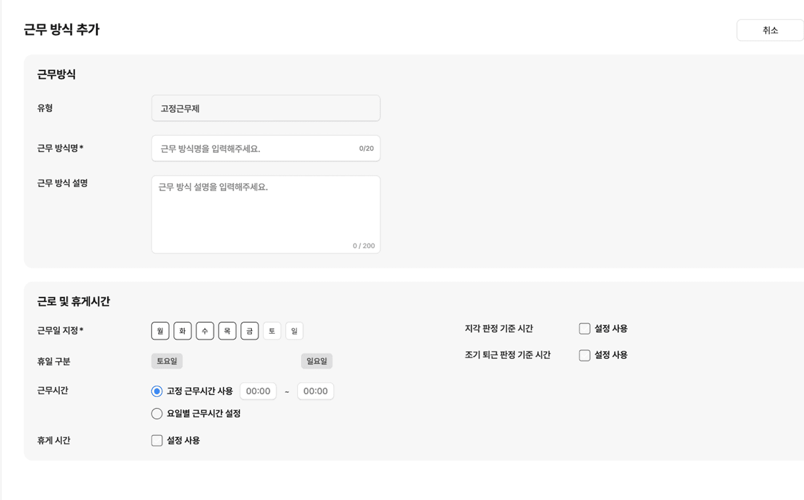Click the 일요일 holiday chip
The height and width of the screenshot is (500, 804).
point(317,361)
